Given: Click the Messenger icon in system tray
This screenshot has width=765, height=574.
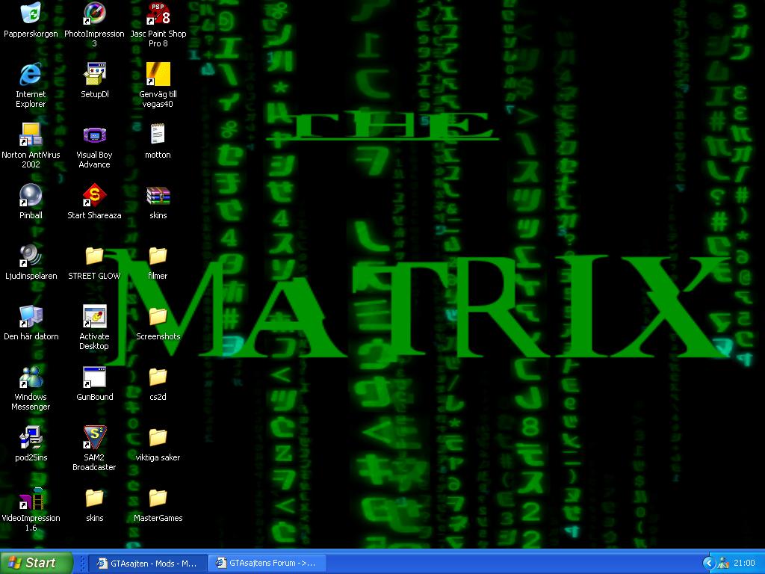Looking at the screenshot, I should click(x=723, y=564).
